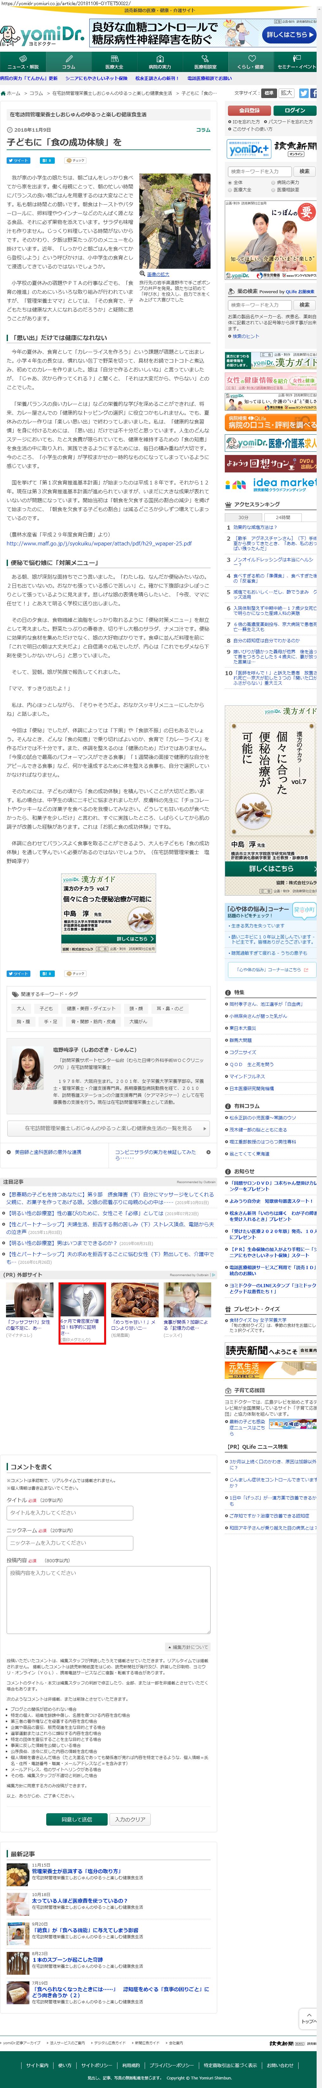Viewport: 322px width, 2088px height.
Task: Enlarge the text size with 拡大
Action: [287, 93]
